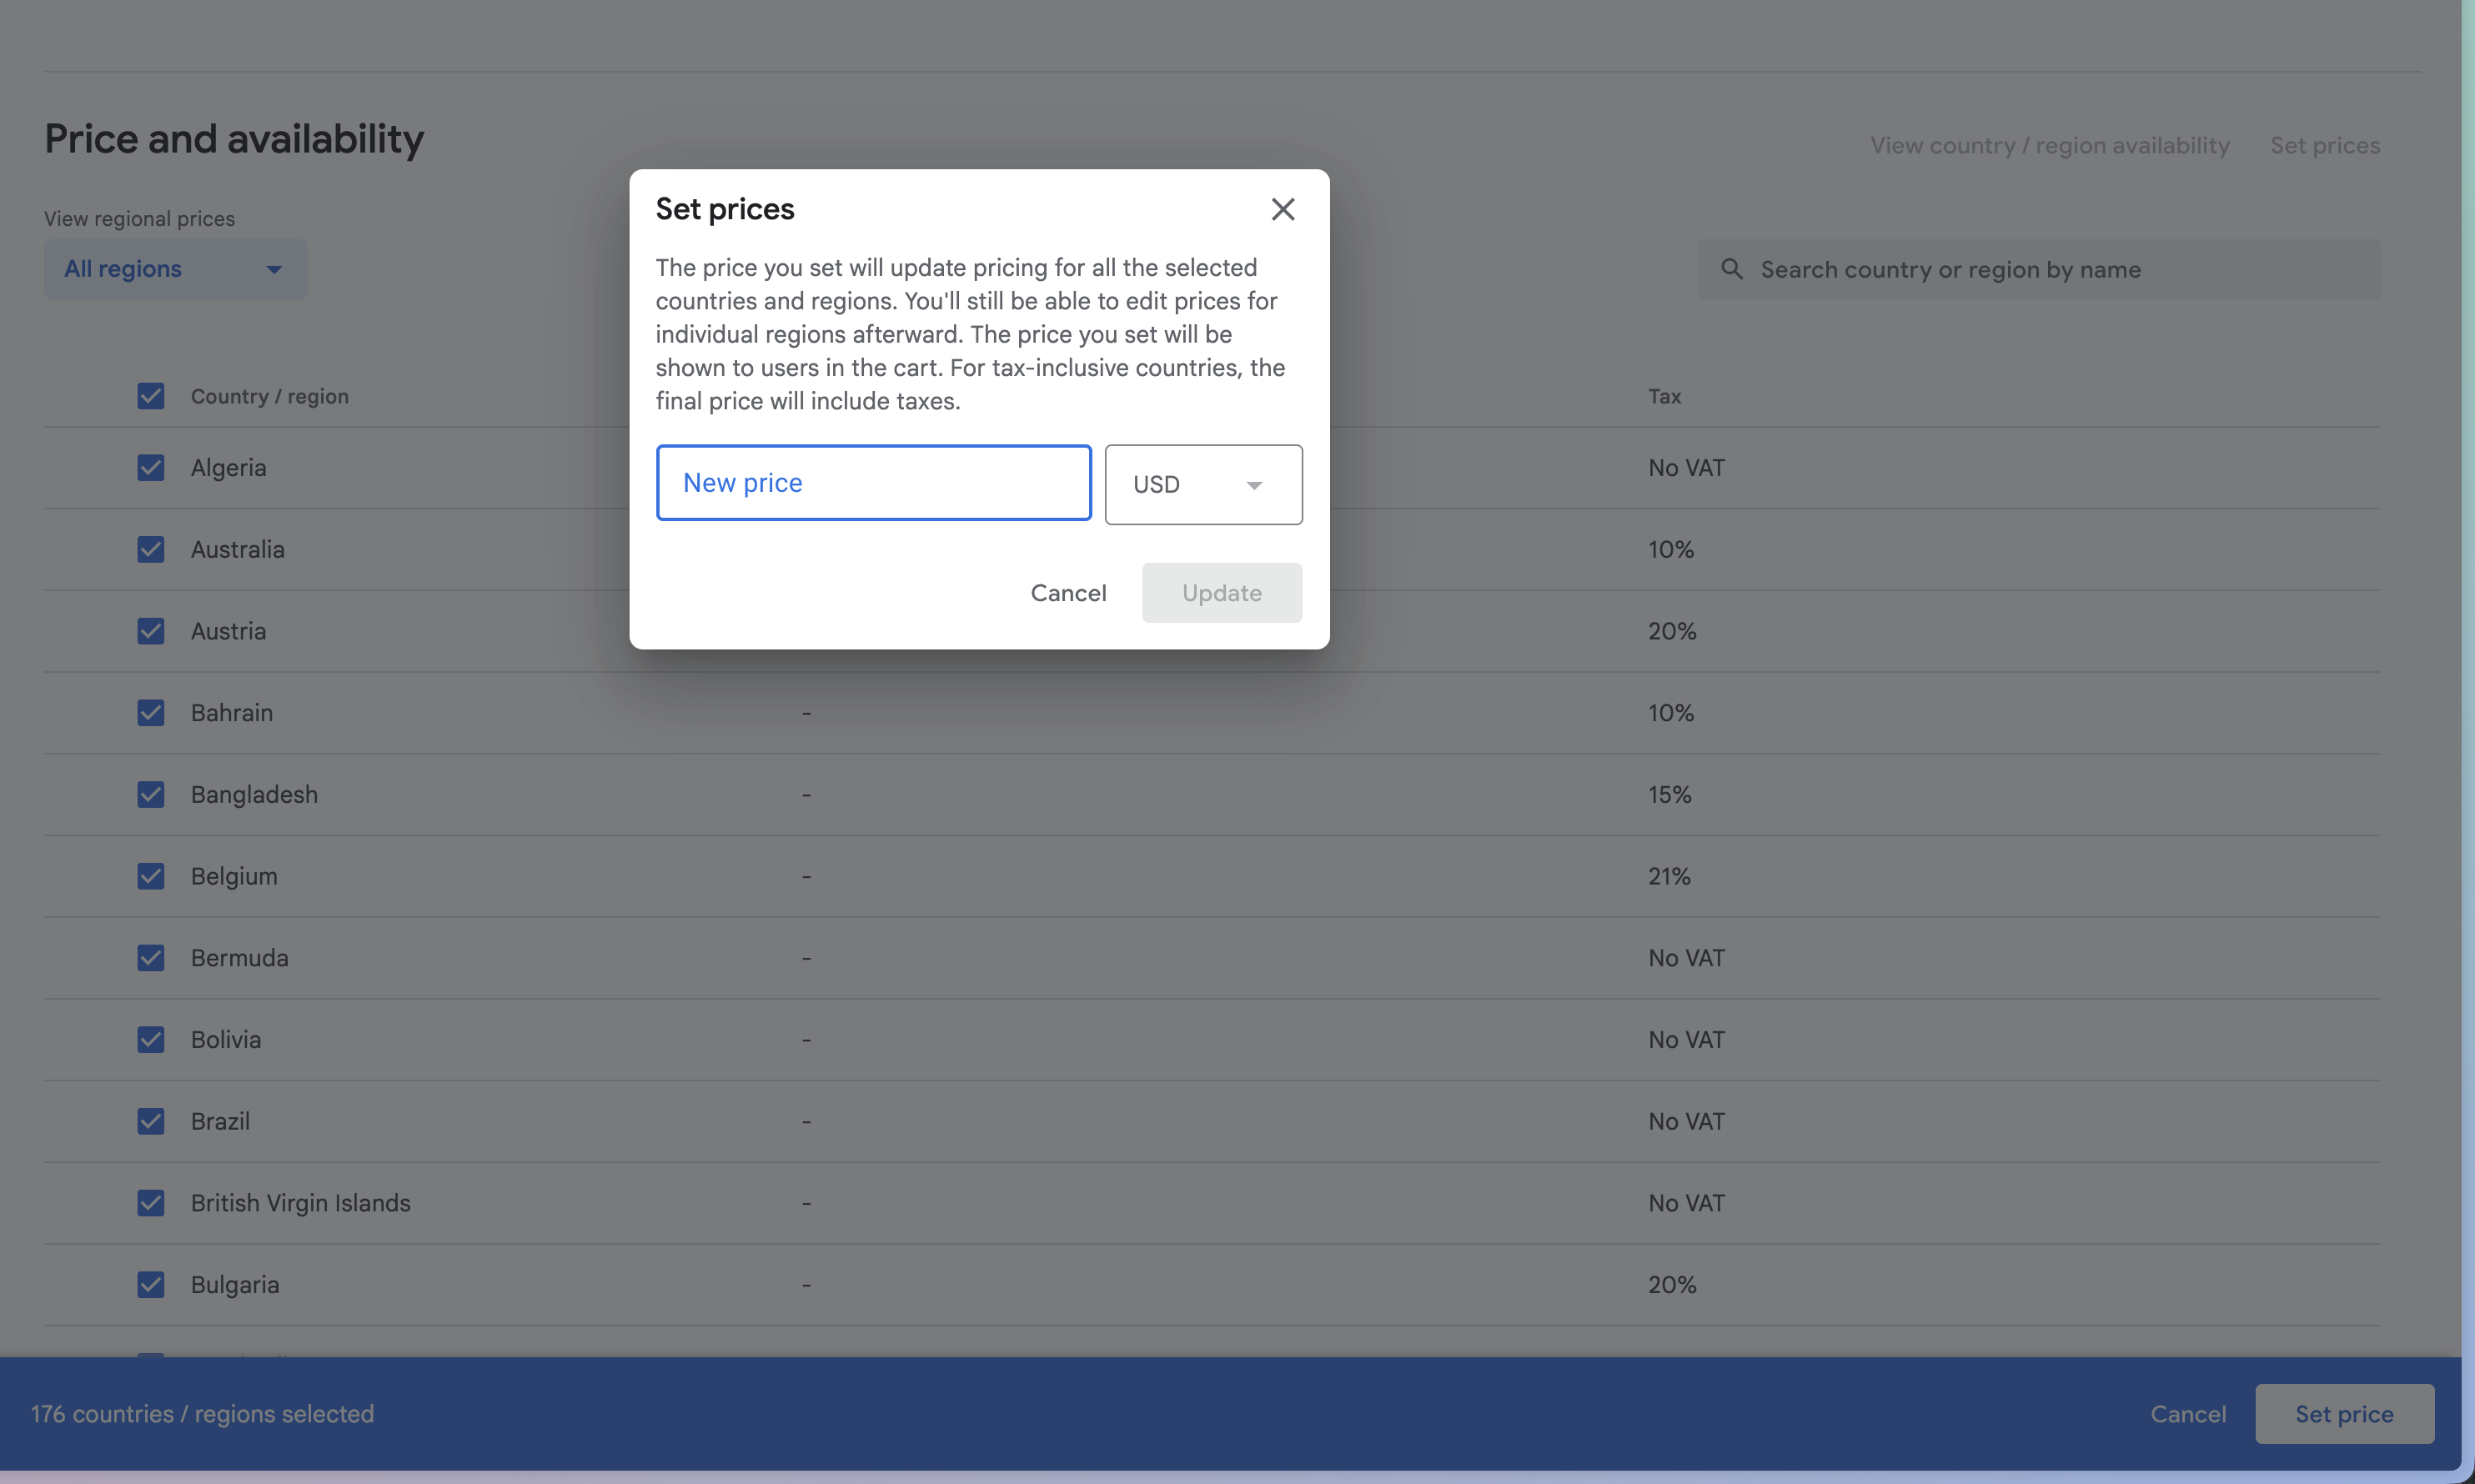The height and width of the screenshot is (1484, 2475).
Task: Select the Algeria row name
Action: pos(229,468)
